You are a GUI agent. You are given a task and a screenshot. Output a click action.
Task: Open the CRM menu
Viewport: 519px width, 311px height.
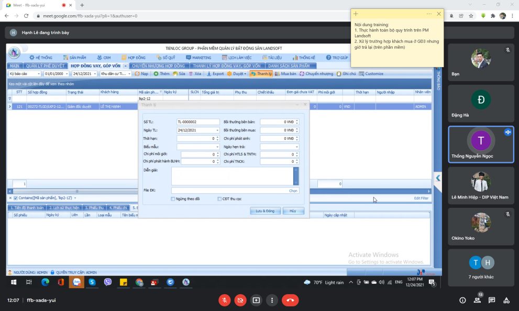point(104,58)
